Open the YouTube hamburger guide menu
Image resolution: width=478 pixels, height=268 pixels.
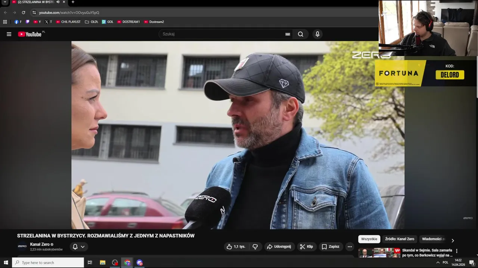pyautogui.click(x=9, y=34)
